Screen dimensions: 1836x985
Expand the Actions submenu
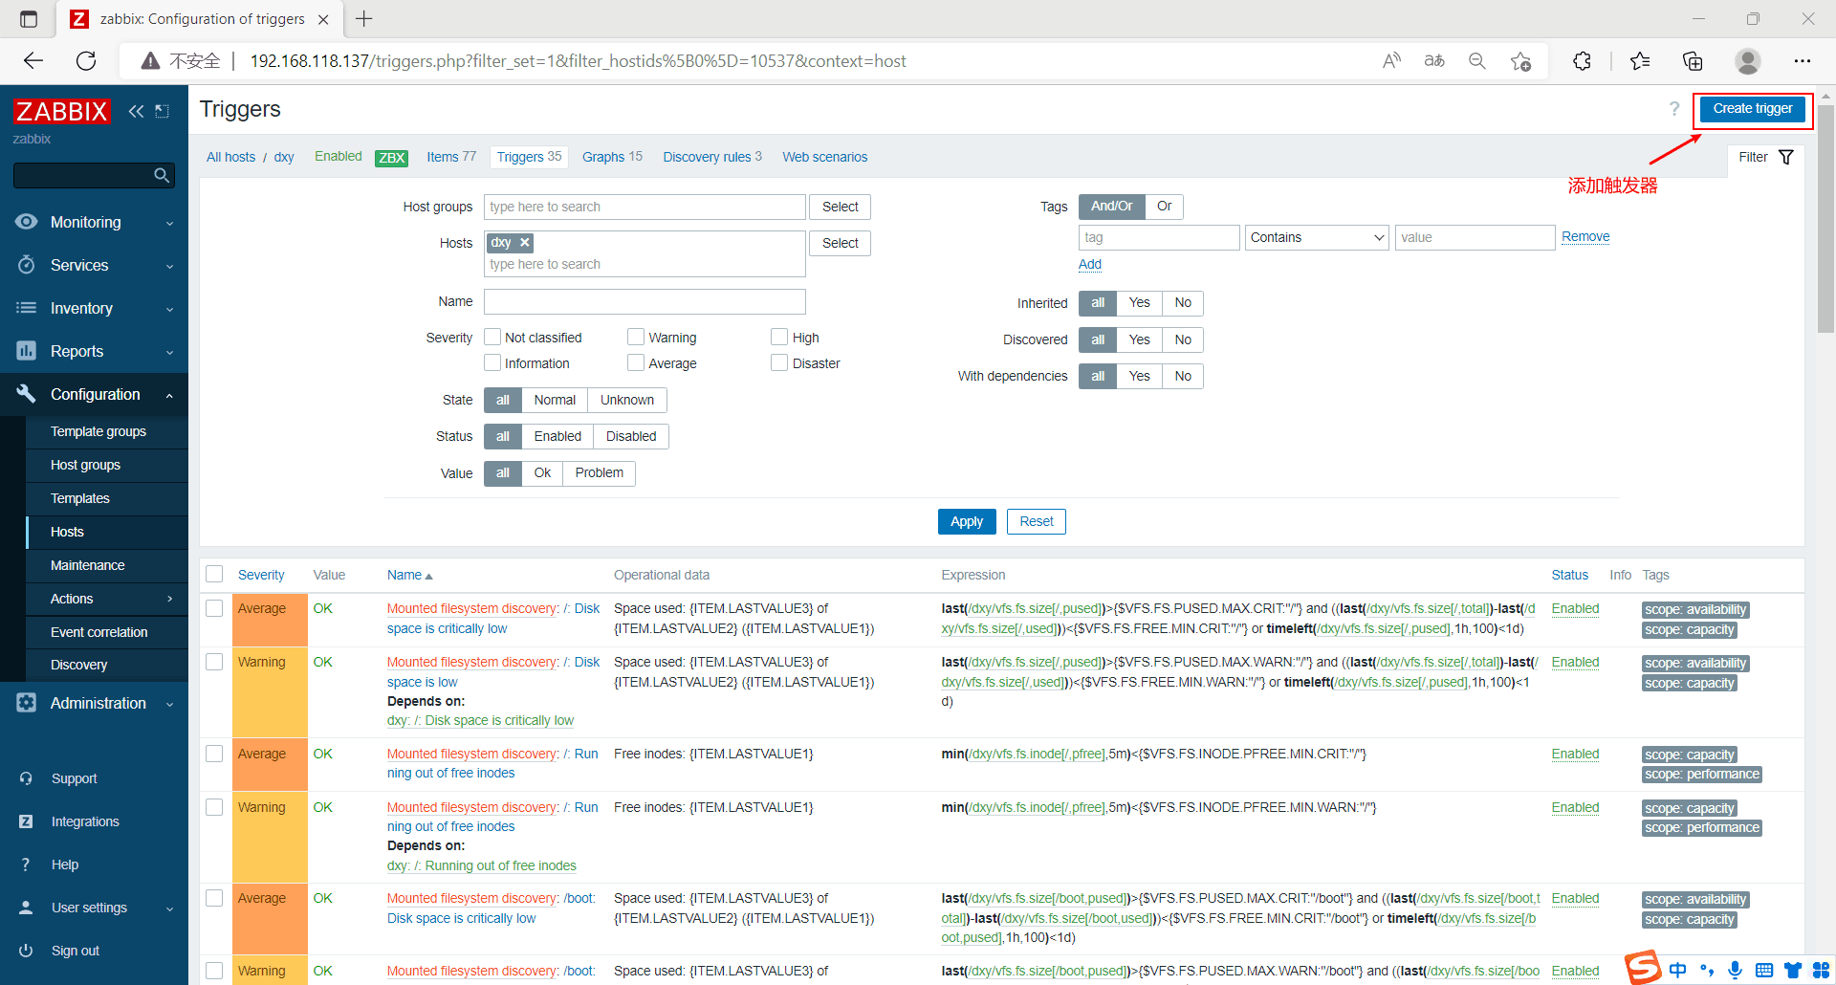tap(170, 599)
